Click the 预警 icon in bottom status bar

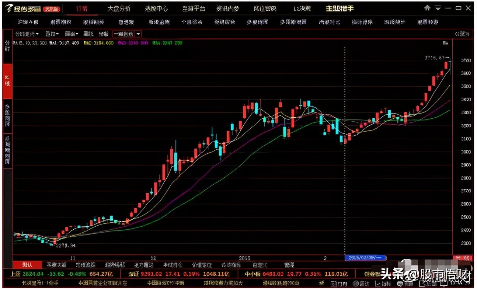(x=405, y=283)
